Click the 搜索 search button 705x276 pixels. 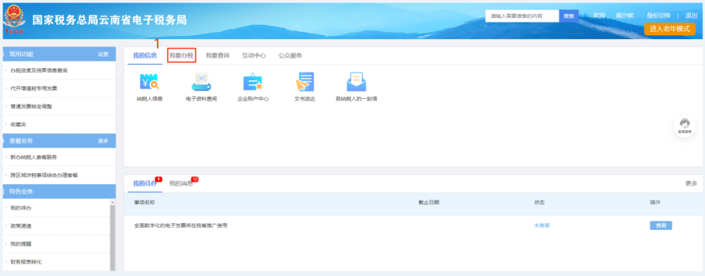pos(569,16)
